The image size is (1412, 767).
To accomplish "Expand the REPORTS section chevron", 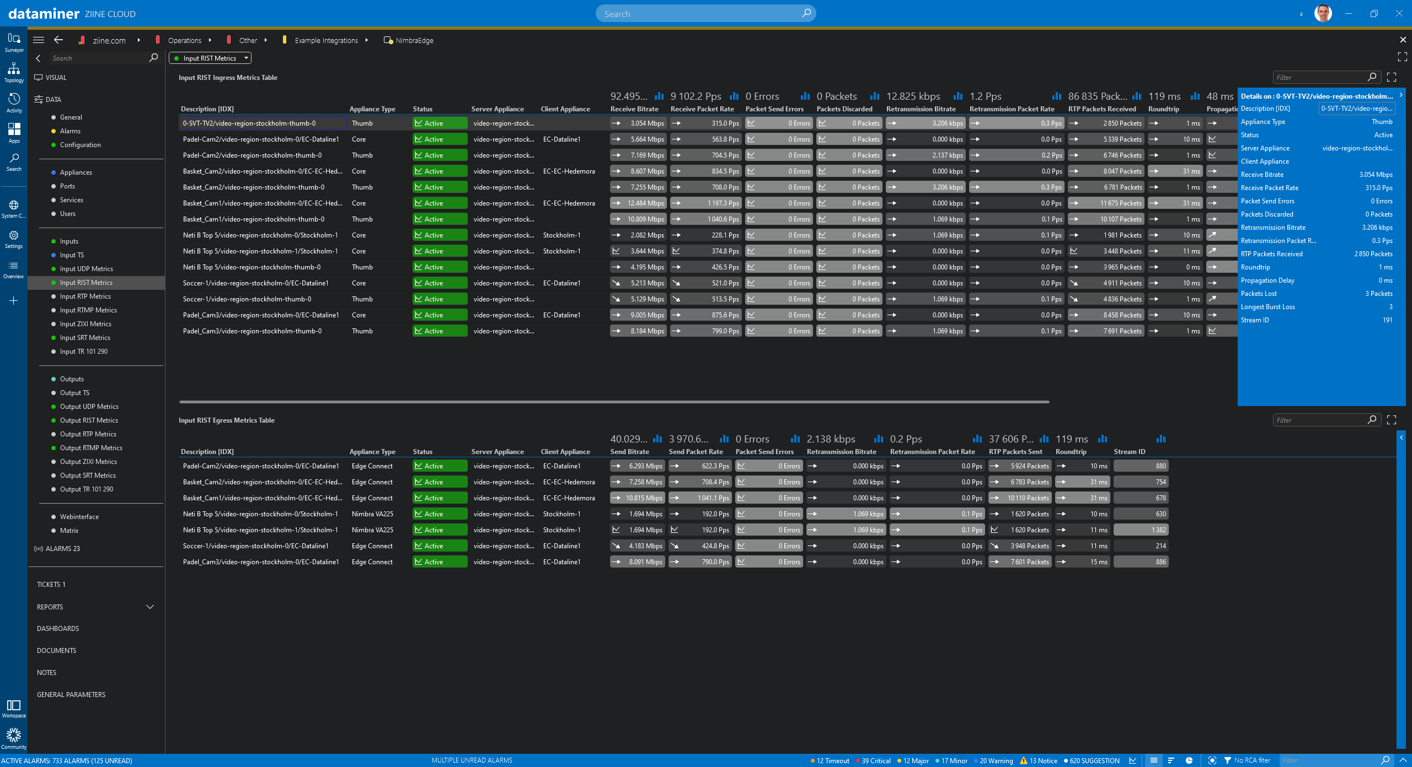I will [x=149, y=607].
